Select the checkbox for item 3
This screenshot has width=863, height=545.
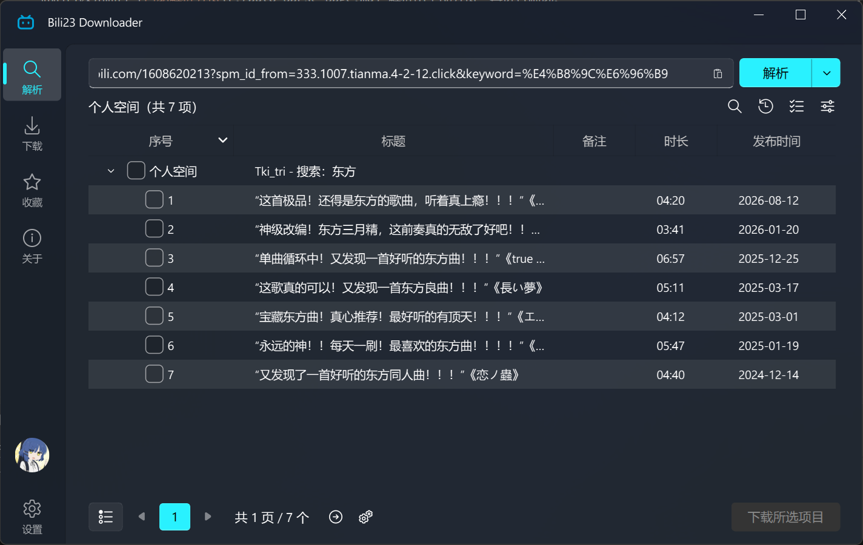(x=155, y=258)
